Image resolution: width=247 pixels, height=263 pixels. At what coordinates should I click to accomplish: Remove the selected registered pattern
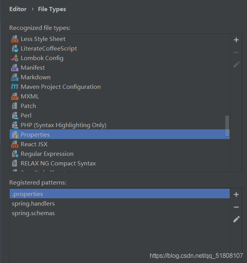tap(236, 207)
